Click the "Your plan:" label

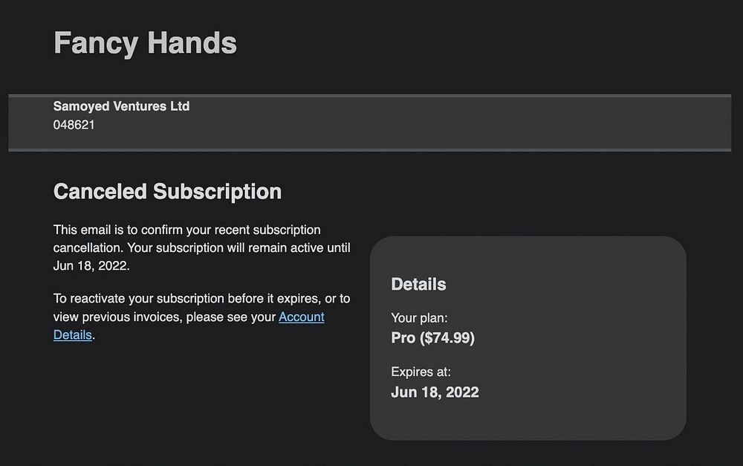click(x=419, y=318)
